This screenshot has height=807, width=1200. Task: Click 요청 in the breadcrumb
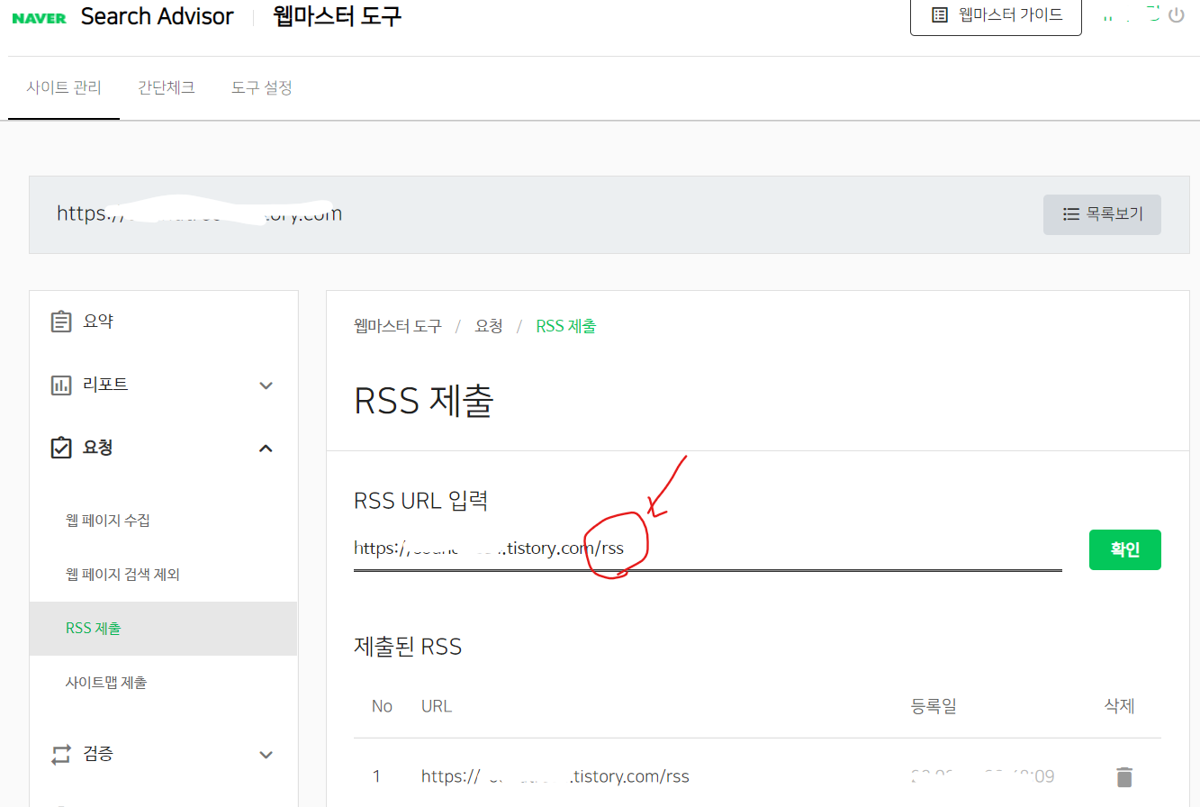(x=489, y=326)
